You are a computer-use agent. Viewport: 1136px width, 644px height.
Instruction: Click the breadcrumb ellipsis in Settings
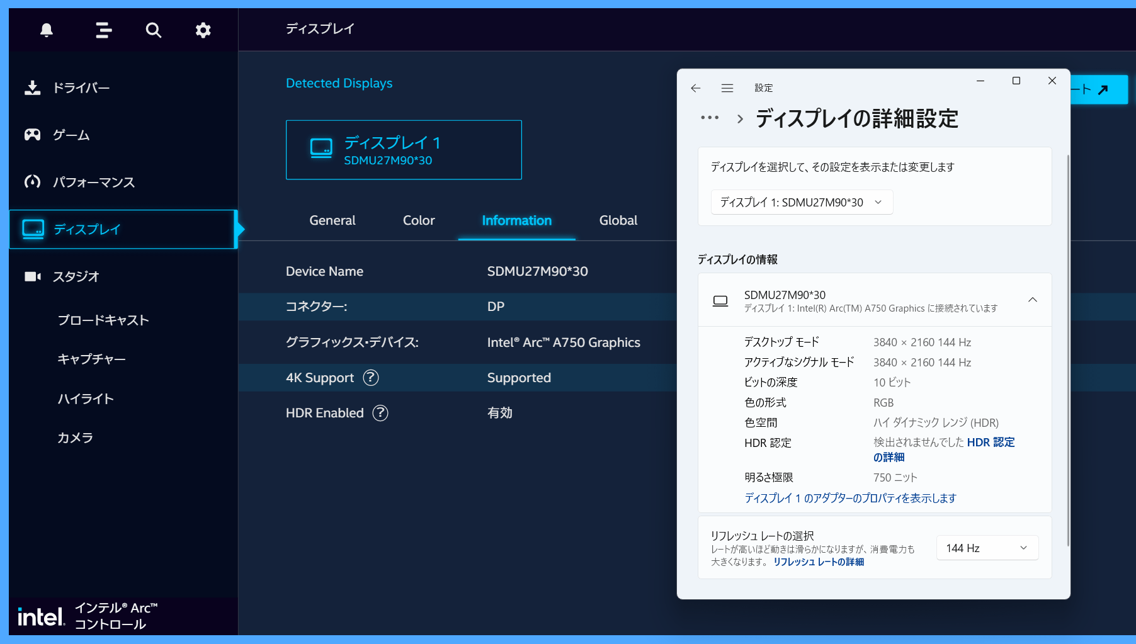pyautogui.click(x=710, y=118)
